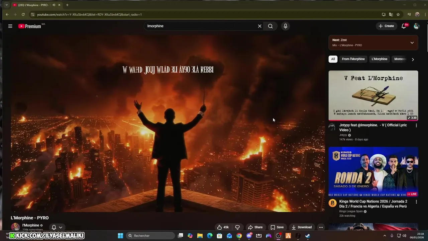This screenshot has width=428, height=241.
Task: Install app icon in address bar
Action: click(x=384, y=14)
